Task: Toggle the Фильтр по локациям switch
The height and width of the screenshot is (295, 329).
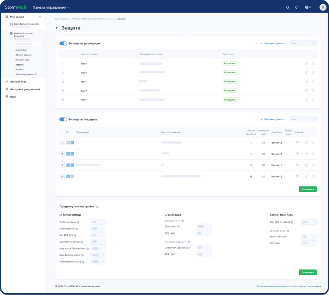Action: pos(63,119)
